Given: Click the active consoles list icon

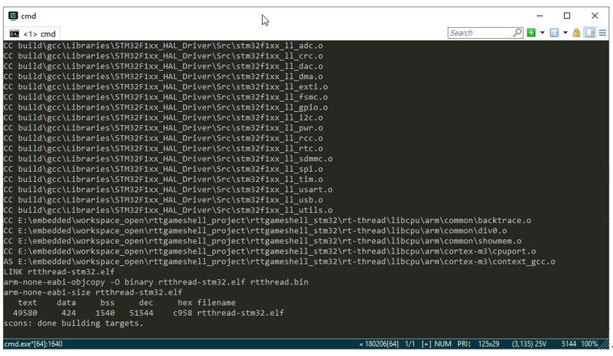Looking at the screenshot, I should click(554, 33).
